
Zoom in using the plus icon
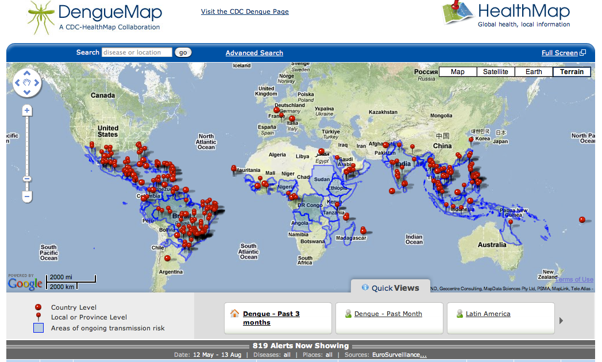click(x=26, y=110)
